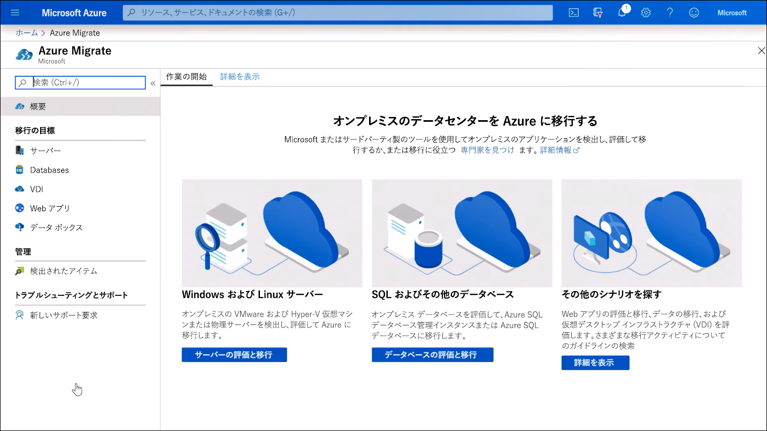Focus the sidebar 検索 (Ctrl+/) field
Screen dimensions: 767x431
(80, 83)
